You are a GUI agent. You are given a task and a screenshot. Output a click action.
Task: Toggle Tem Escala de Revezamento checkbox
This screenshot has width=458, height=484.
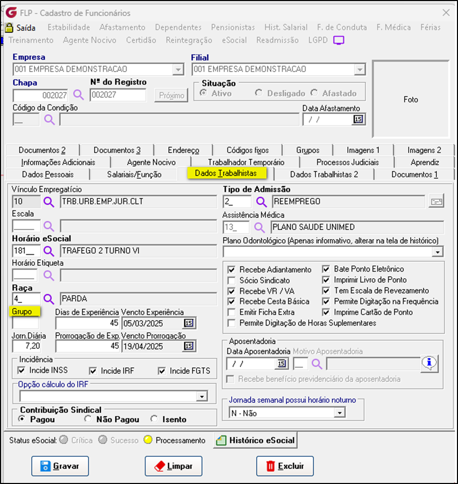pos(326,291)
